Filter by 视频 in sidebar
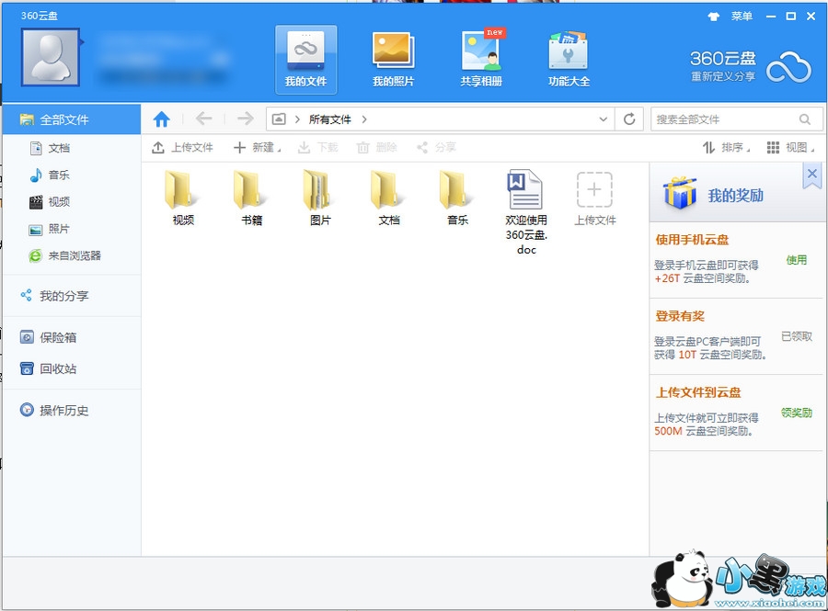 click(x=59, y=202)
